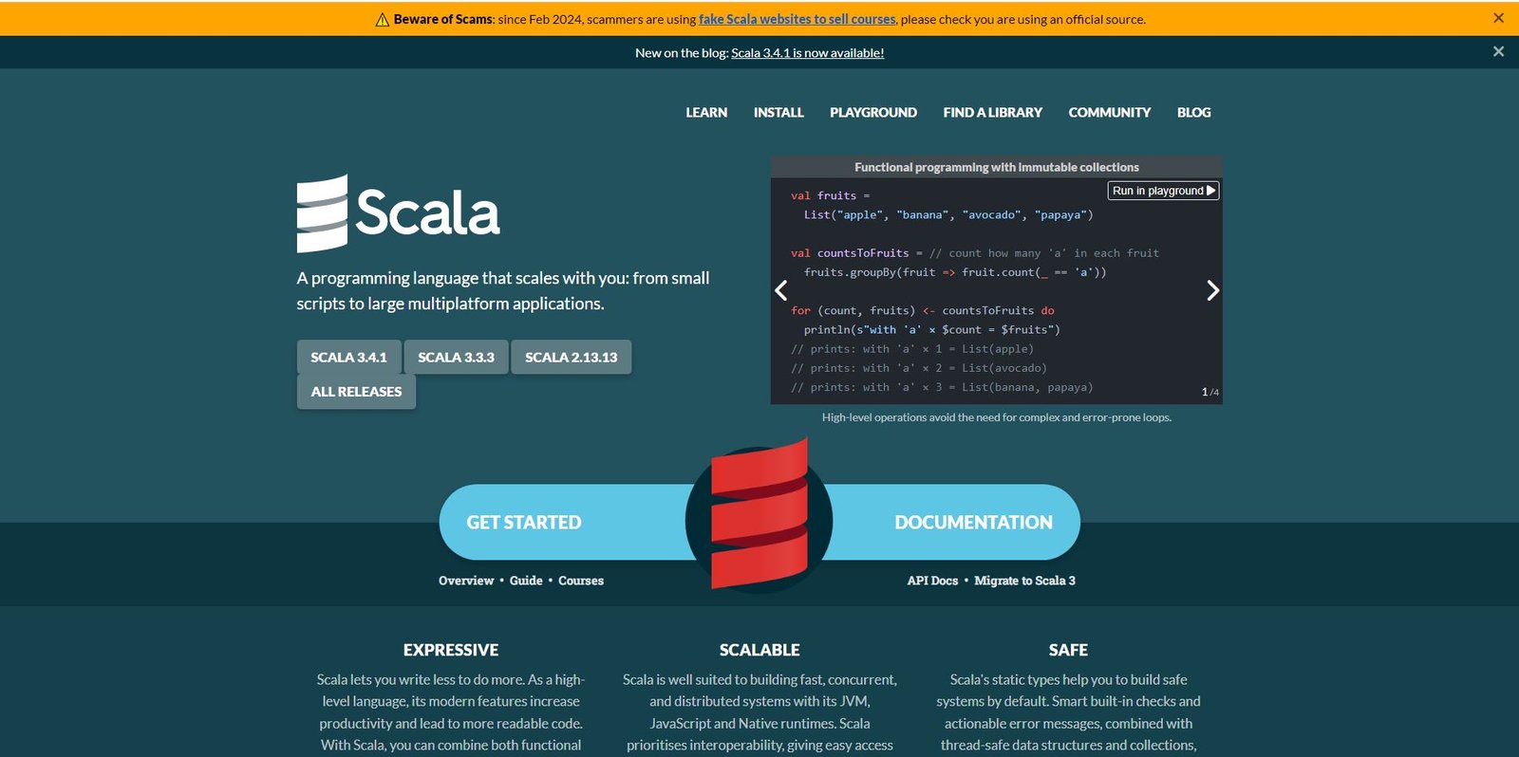Click the code line 'val fruits ='
The width and height of the screenshot is (1519, 757).
[x=830, y=195]
